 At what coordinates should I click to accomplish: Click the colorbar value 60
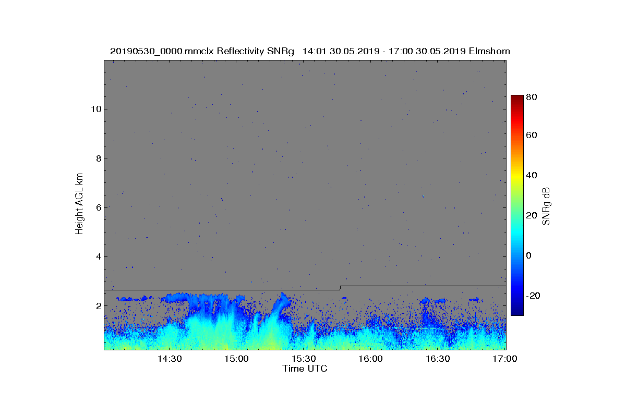click(532, 136)
